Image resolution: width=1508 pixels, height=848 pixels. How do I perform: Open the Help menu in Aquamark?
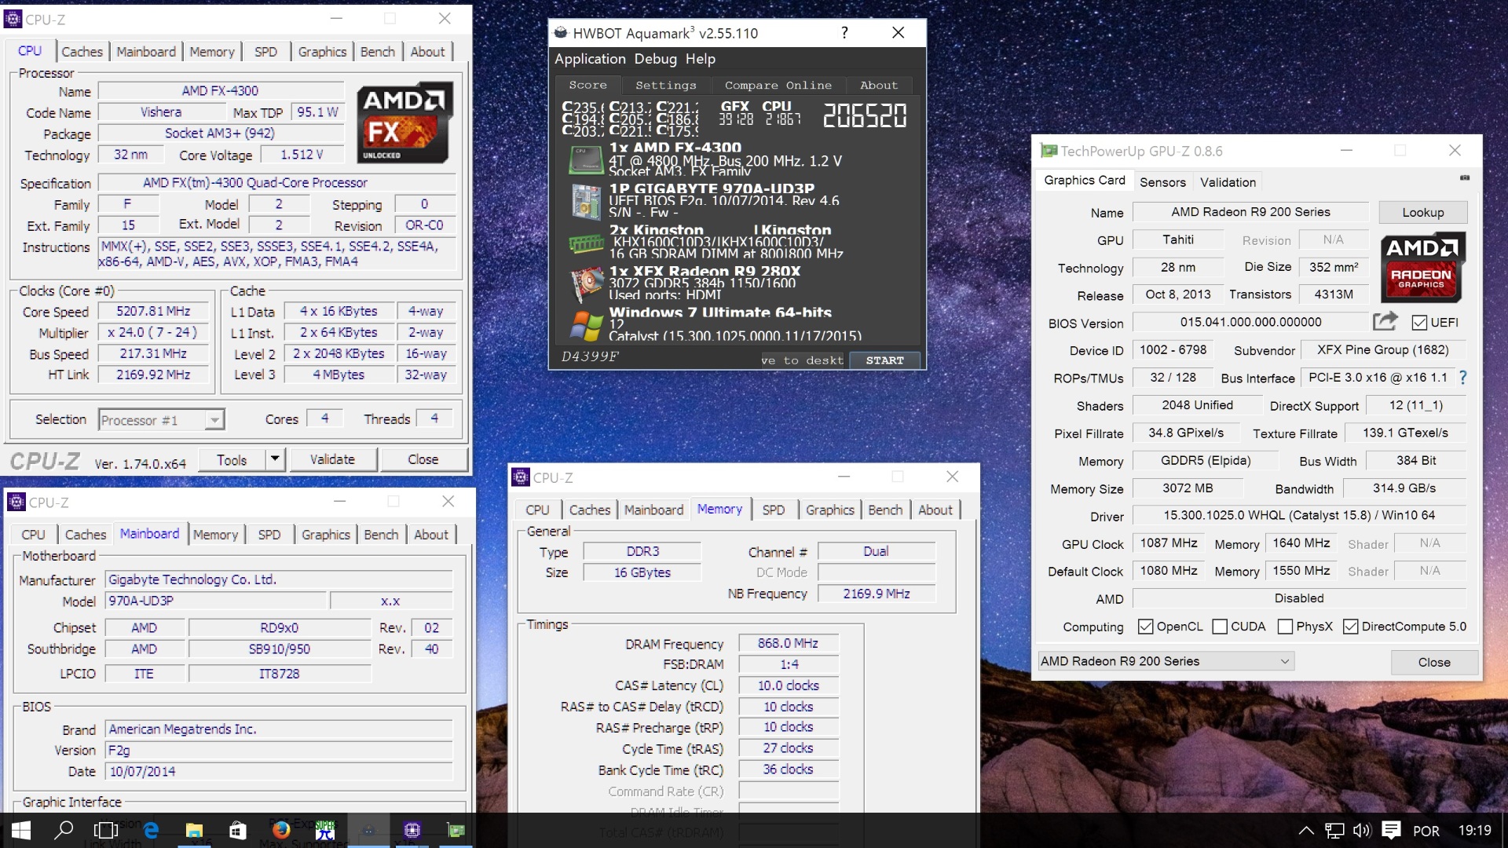700,59
